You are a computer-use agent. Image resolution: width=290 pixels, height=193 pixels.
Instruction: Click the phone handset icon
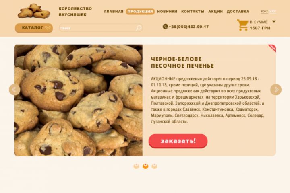[x=165, y=27]
